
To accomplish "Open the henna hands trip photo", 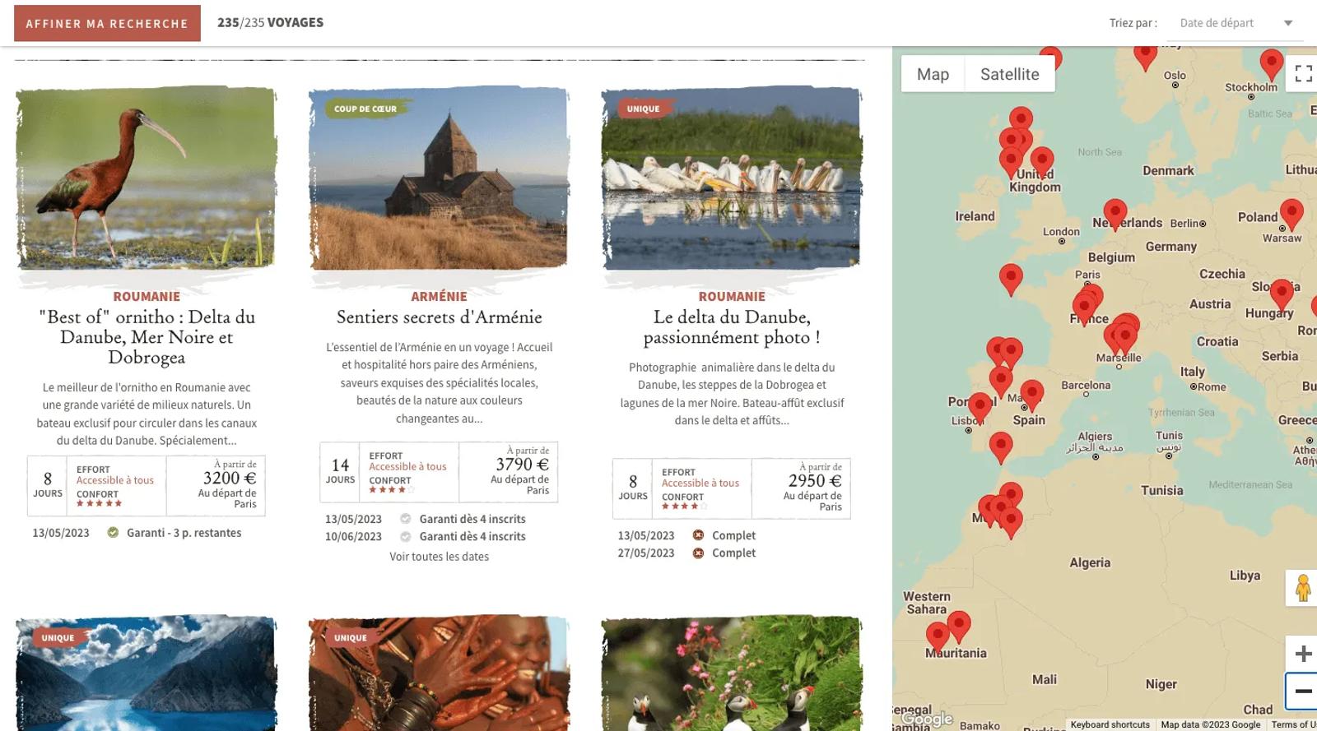I will [439, 673].
